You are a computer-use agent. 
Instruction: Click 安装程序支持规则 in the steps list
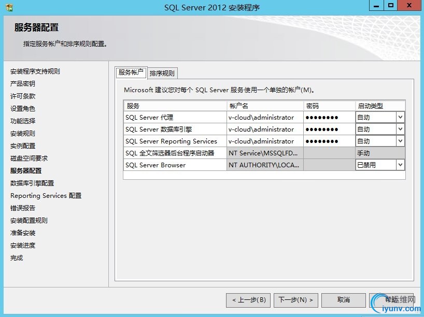35,71
